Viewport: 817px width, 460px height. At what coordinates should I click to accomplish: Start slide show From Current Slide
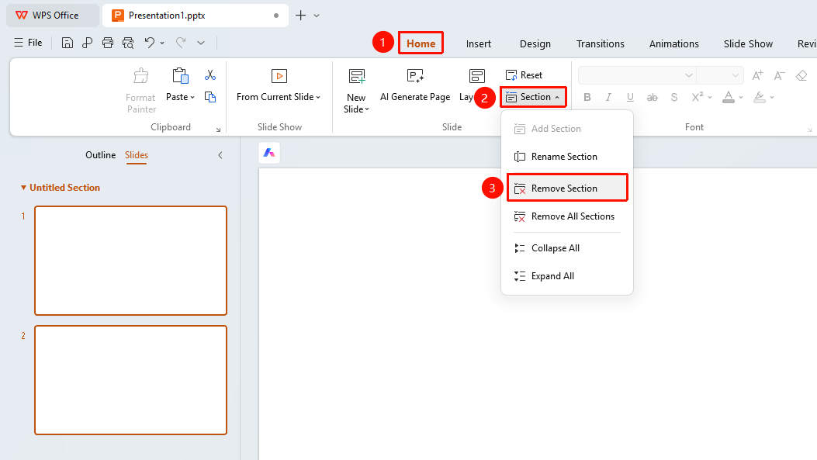pyautogui.click(x=279, y=85)
